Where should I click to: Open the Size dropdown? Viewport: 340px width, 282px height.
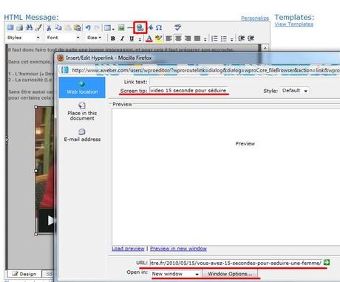click(x=95, y=38)
